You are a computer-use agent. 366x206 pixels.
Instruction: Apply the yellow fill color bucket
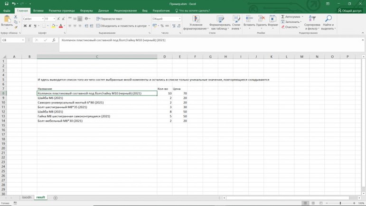pyautogui.click(x=54, y=26)
